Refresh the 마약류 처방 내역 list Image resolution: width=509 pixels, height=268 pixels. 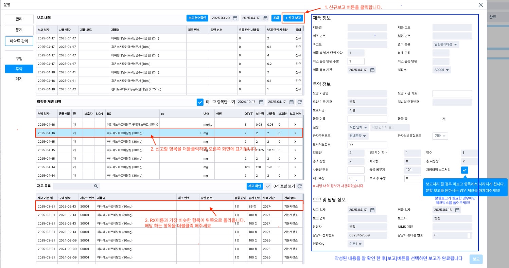coord(300,102)
